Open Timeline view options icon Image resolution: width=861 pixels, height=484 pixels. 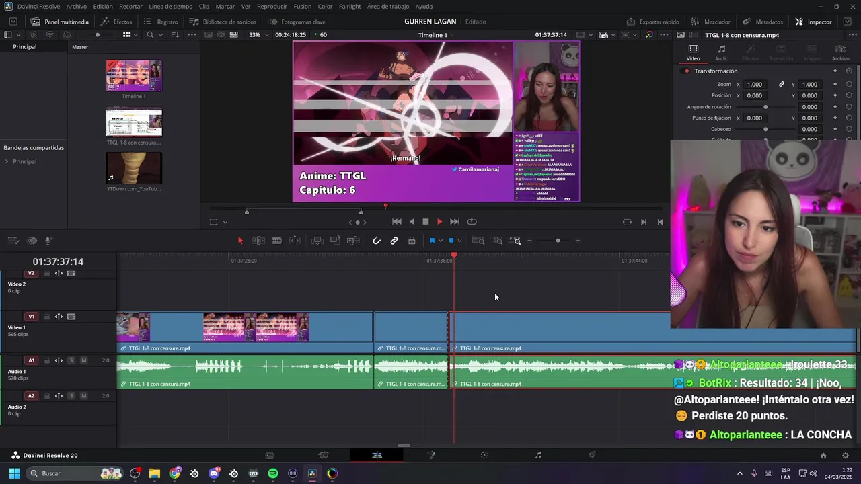[x=13, y=241]
